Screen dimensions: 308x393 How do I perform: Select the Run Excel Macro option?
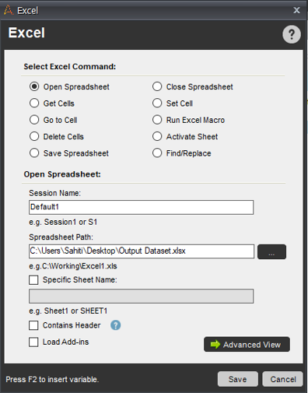point(157,120)
